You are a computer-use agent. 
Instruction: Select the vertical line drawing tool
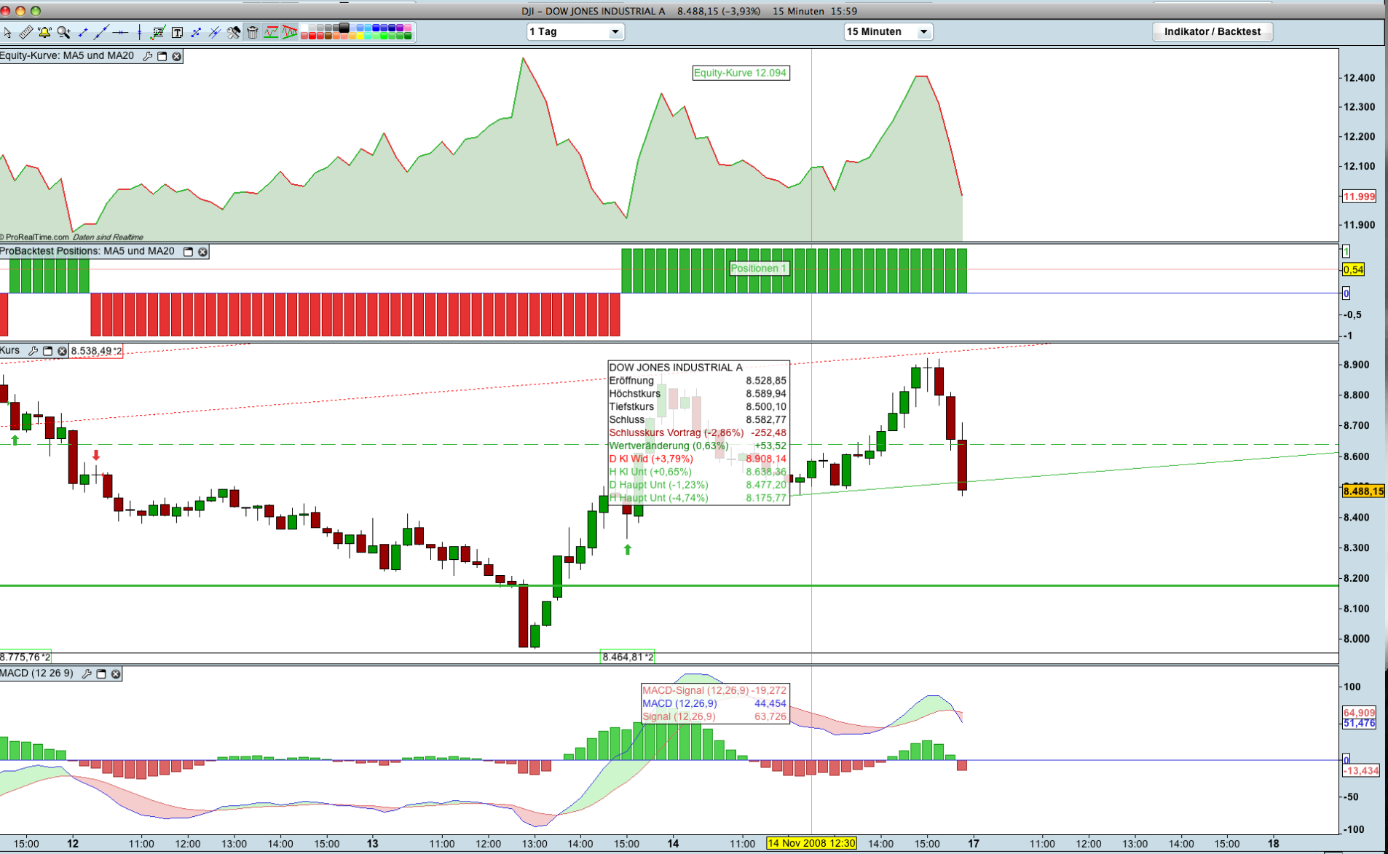139,32
